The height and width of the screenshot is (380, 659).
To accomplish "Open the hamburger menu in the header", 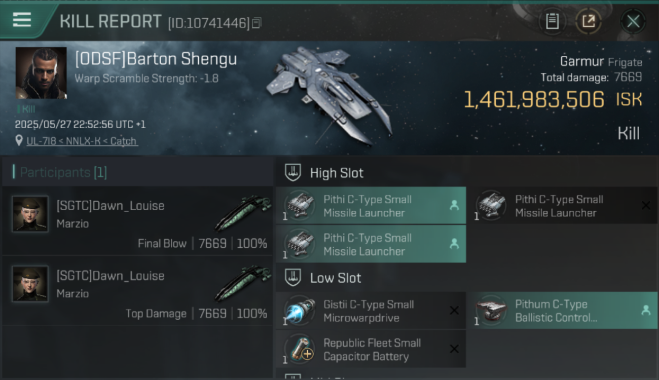I will (x=22, y=20).
